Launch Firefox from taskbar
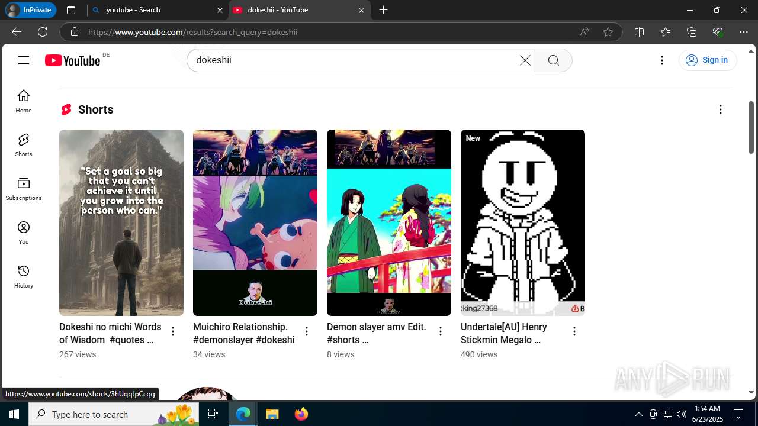Screen dimensions: 758x426 (x=301, y=414)
